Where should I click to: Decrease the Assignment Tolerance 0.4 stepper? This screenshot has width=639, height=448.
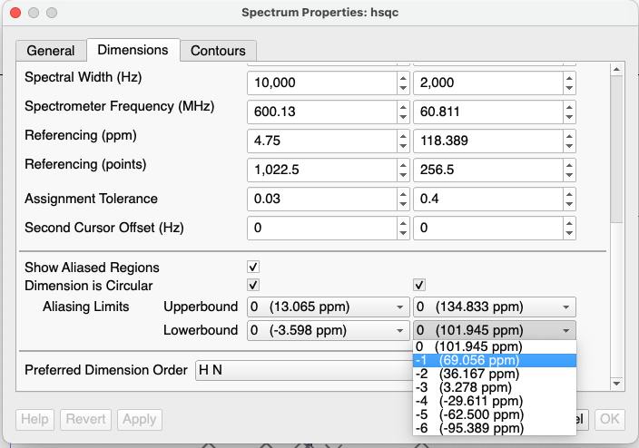pyautogui.click(x=569, y=204)
